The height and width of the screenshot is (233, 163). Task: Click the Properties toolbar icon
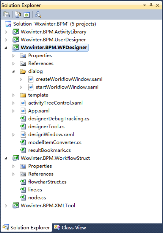click(x=7, y=15)
